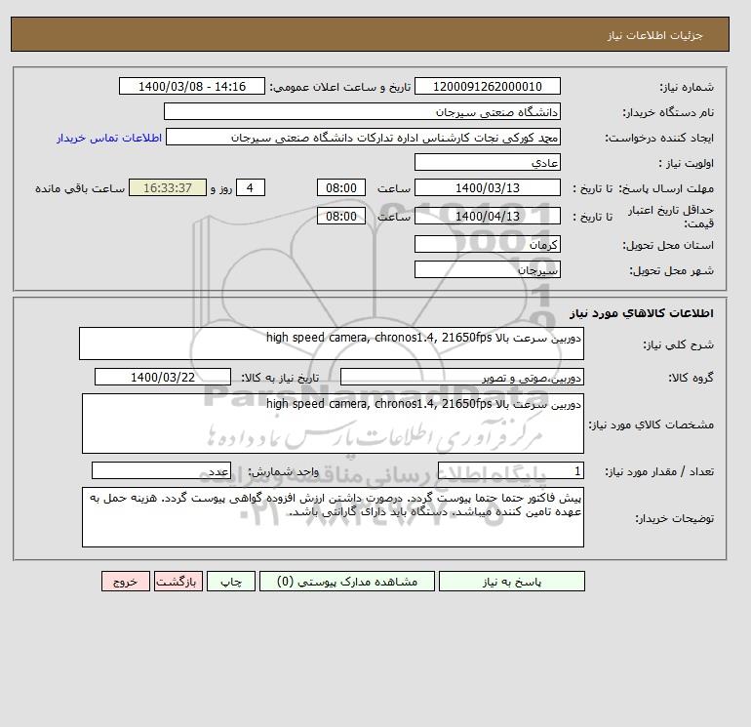Click the پاسخ به نیاز button

click(x=511, y=582)
